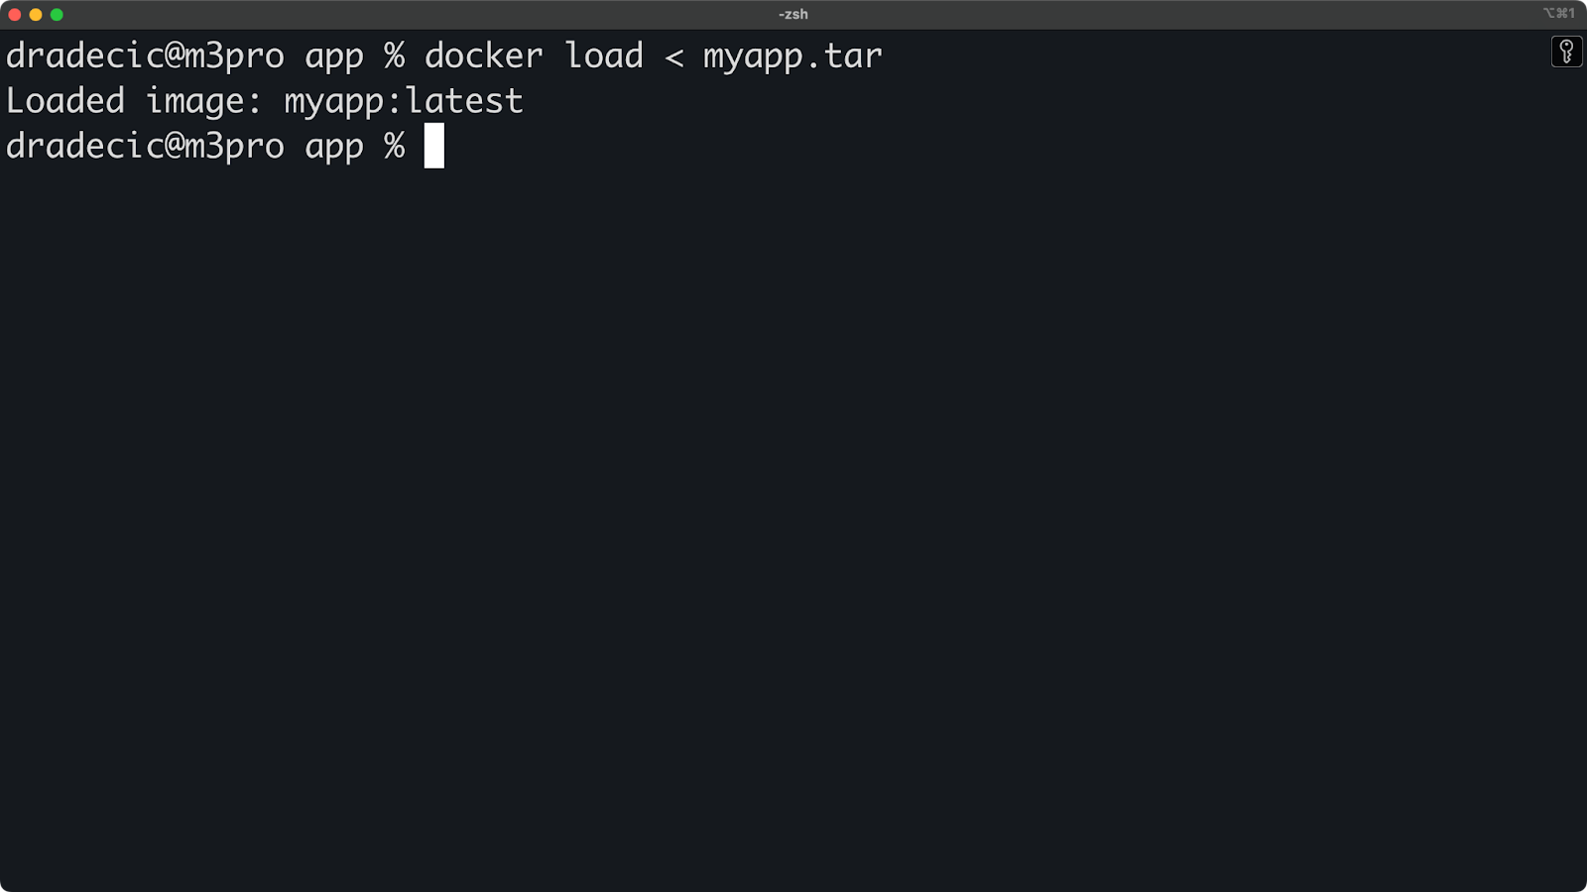This screenshot has width=1587, height=892.
Task: Click the word docker in the command
Action: (484, 56)
